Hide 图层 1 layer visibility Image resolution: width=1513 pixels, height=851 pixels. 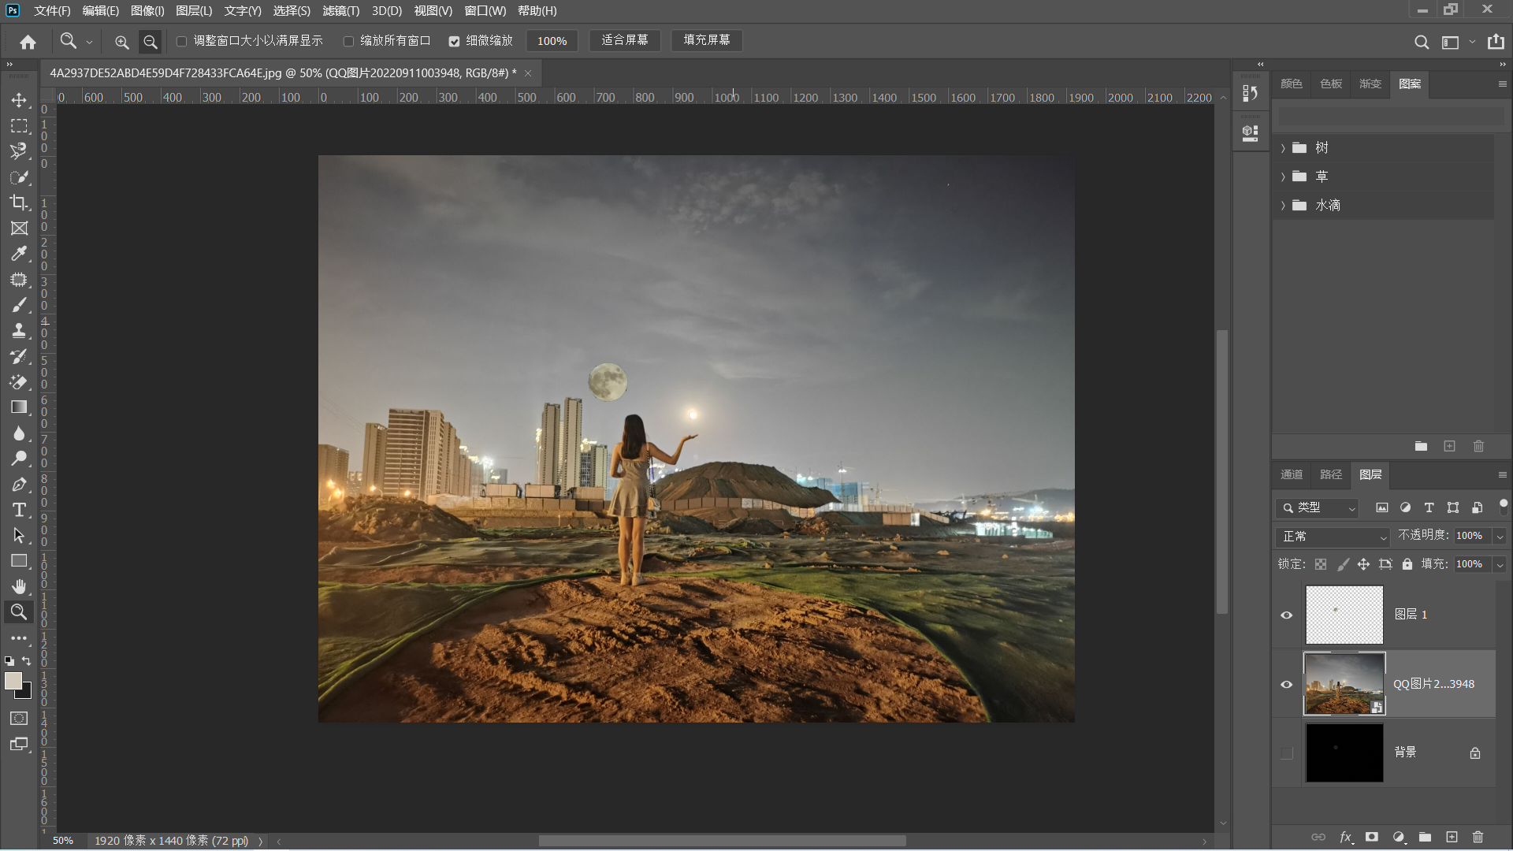(1287, 615)
